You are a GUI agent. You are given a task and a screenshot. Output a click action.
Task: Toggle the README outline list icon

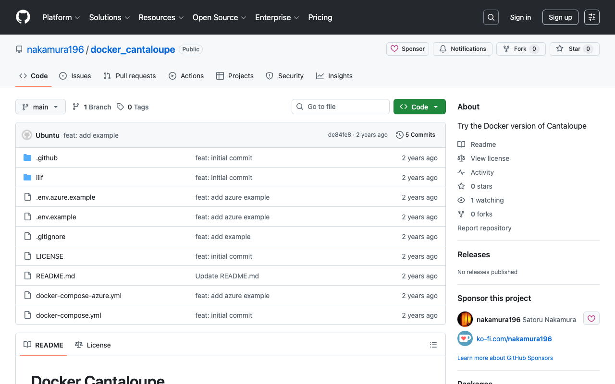[433, 345]
